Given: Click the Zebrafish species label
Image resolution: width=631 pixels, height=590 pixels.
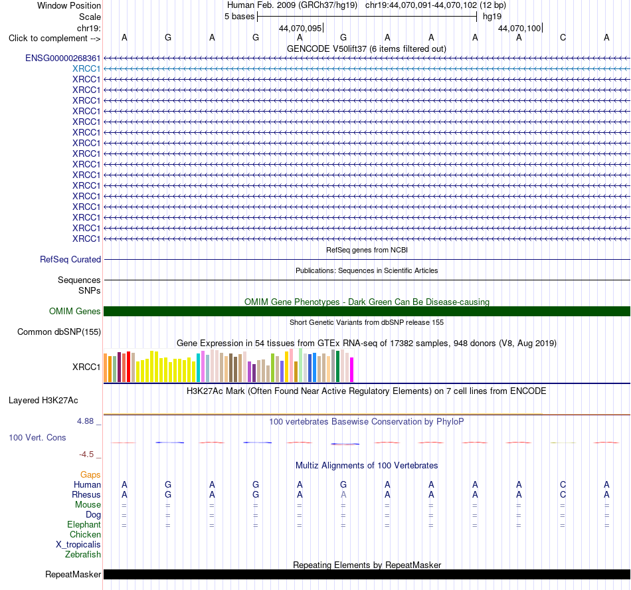Looking at the screenshot, I should point(83,554).
